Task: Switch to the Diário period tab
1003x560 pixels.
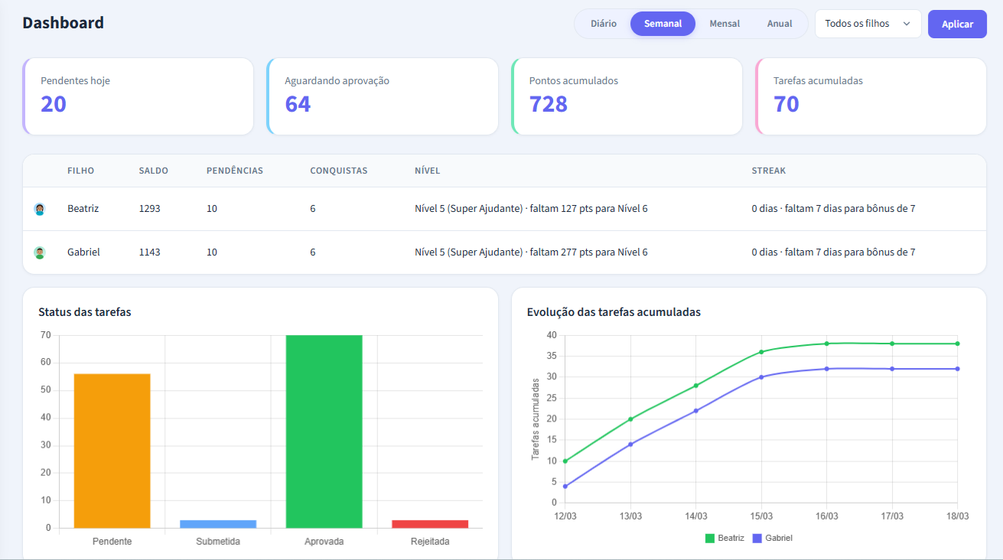Action: [x=603, y=24]
